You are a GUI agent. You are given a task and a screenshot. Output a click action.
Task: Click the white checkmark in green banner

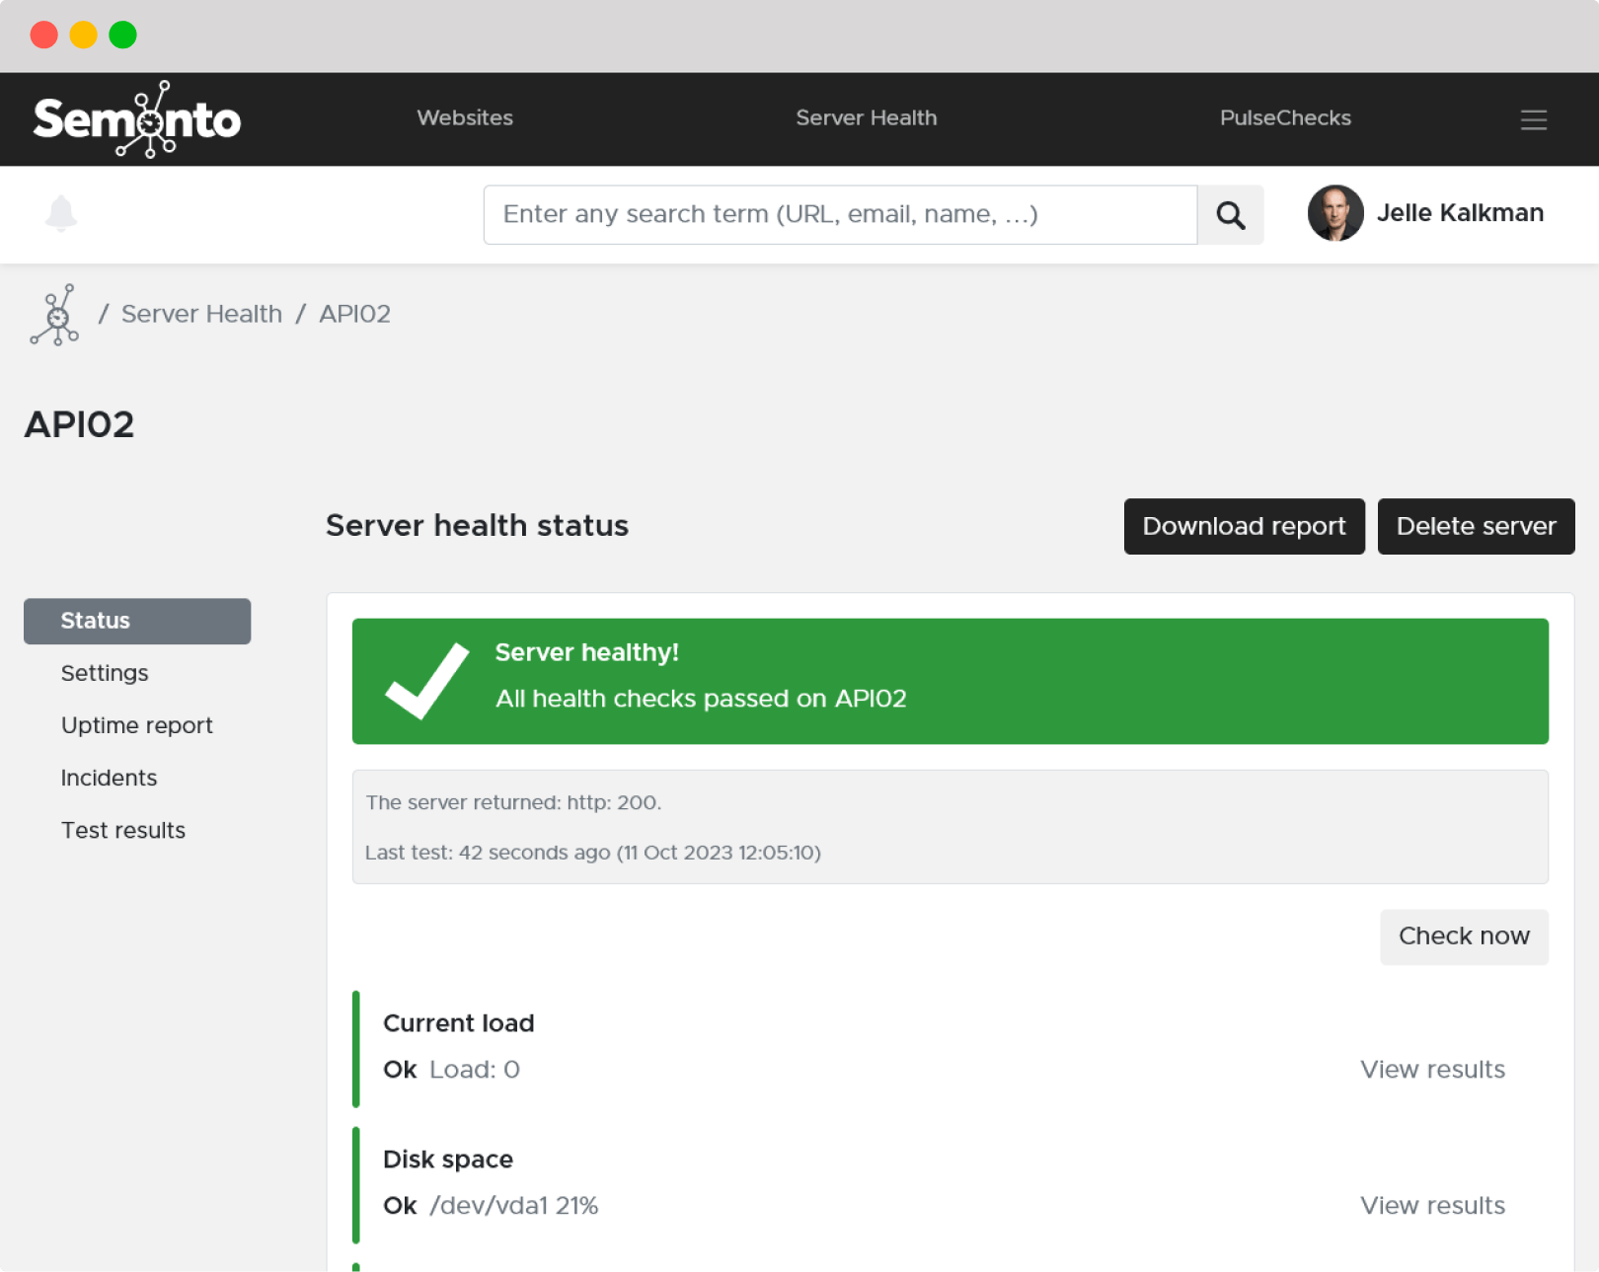coord(426,680)
